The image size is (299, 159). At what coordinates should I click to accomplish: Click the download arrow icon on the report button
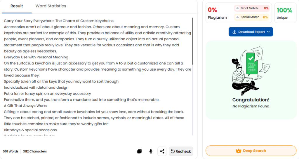click(234, 32)
